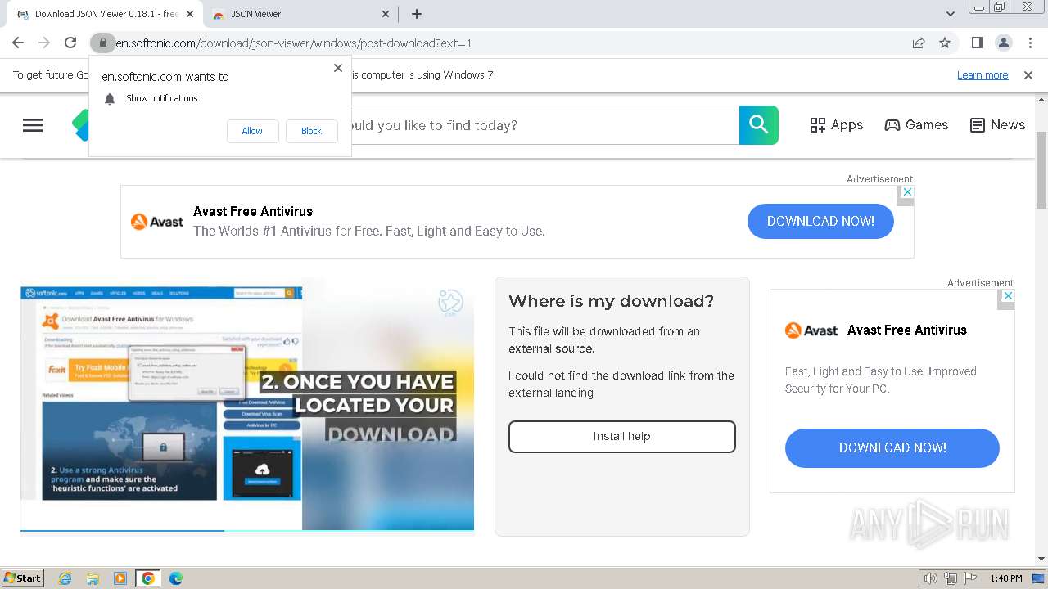Block notifications from en.softonic.com

[x=311, y=131]
